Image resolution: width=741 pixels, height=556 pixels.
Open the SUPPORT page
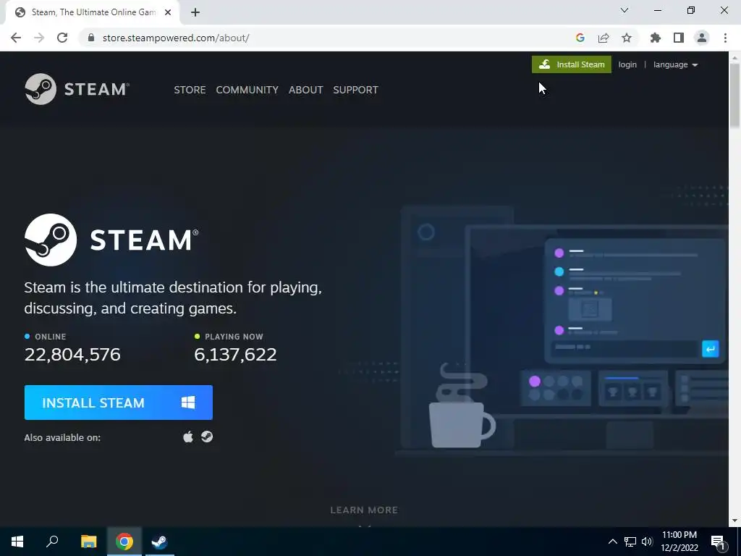tap(355, 90)
